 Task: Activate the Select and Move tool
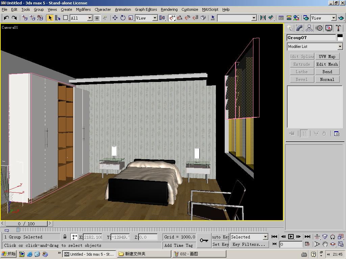tap(115, 18)
